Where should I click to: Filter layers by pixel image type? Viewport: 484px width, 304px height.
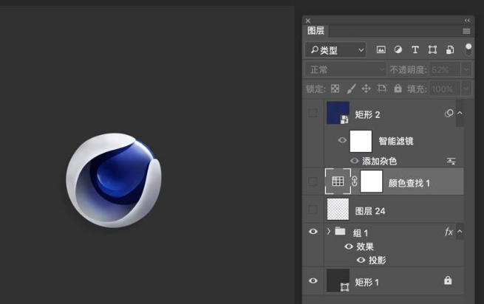(381, 49)
